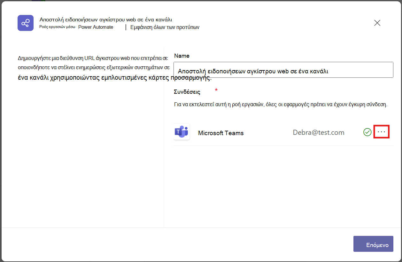Click the dialog title about αγκίστρου web
This screenshot has height=262, width=402.
click(x=106, y=20)
